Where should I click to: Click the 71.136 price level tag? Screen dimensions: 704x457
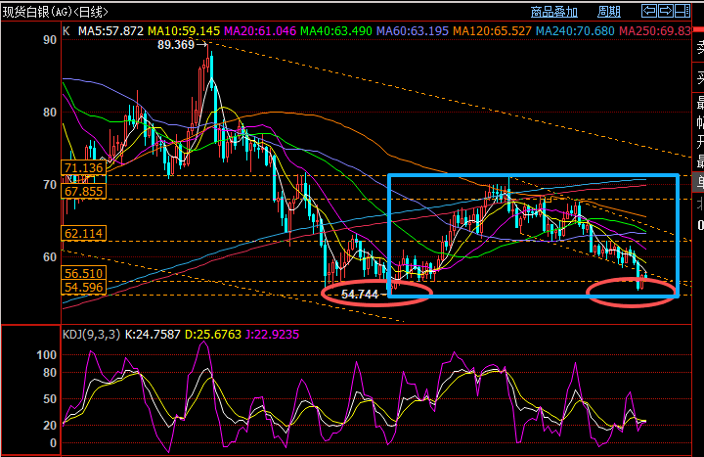point(83,168)
